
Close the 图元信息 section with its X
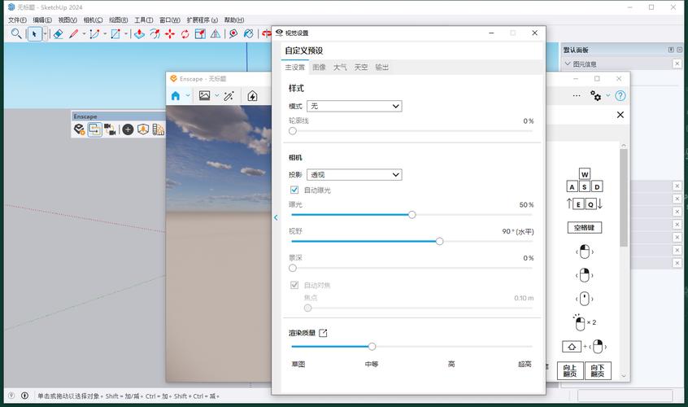point(677,63)
